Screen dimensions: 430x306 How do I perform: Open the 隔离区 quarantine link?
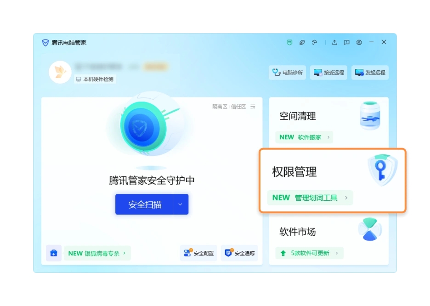click(220, 107)
